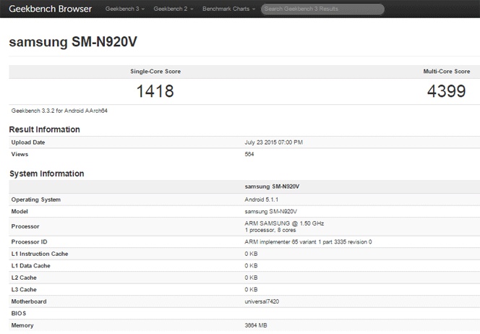Select the 1 processor, 8 cores text
The image size is (480, 334).
270,230
